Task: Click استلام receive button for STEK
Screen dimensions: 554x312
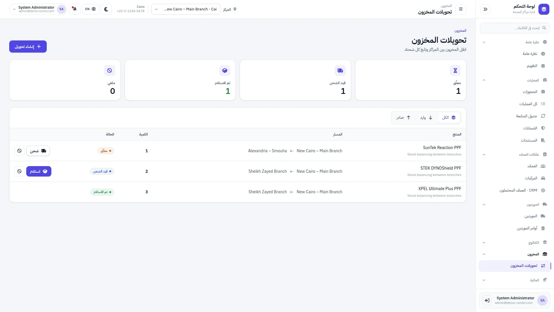Action: 39,171
